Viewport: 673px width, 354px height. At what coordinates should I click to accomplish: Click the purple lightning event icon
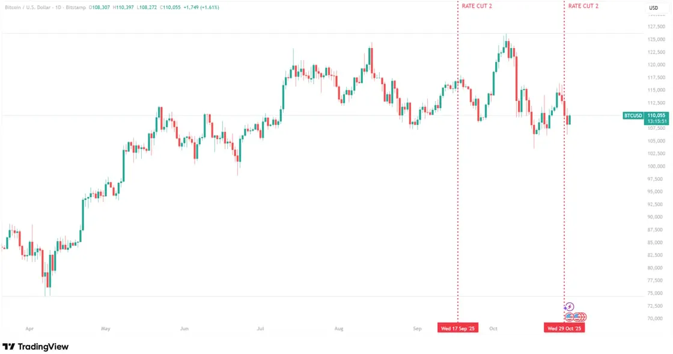570,307
